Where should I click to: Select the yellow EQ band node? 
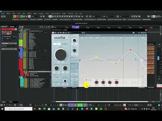point(96,57)
